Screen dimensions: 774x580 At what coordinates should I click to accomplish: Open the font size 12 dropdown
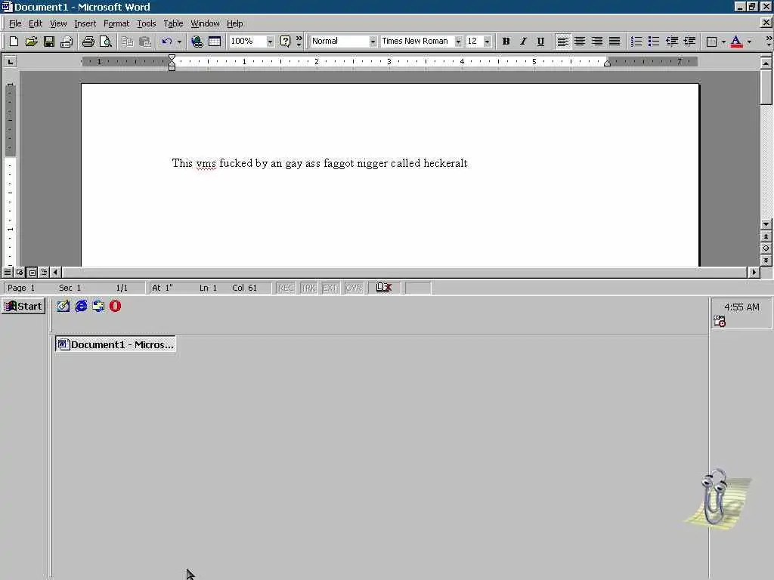tap(488, 42)
